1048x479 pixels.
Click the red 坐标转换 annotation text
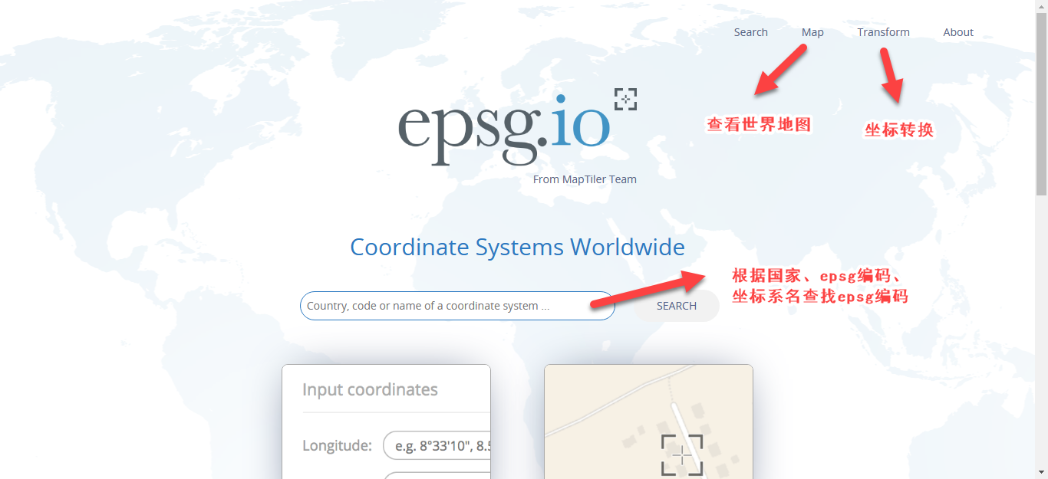pos(899,130)
